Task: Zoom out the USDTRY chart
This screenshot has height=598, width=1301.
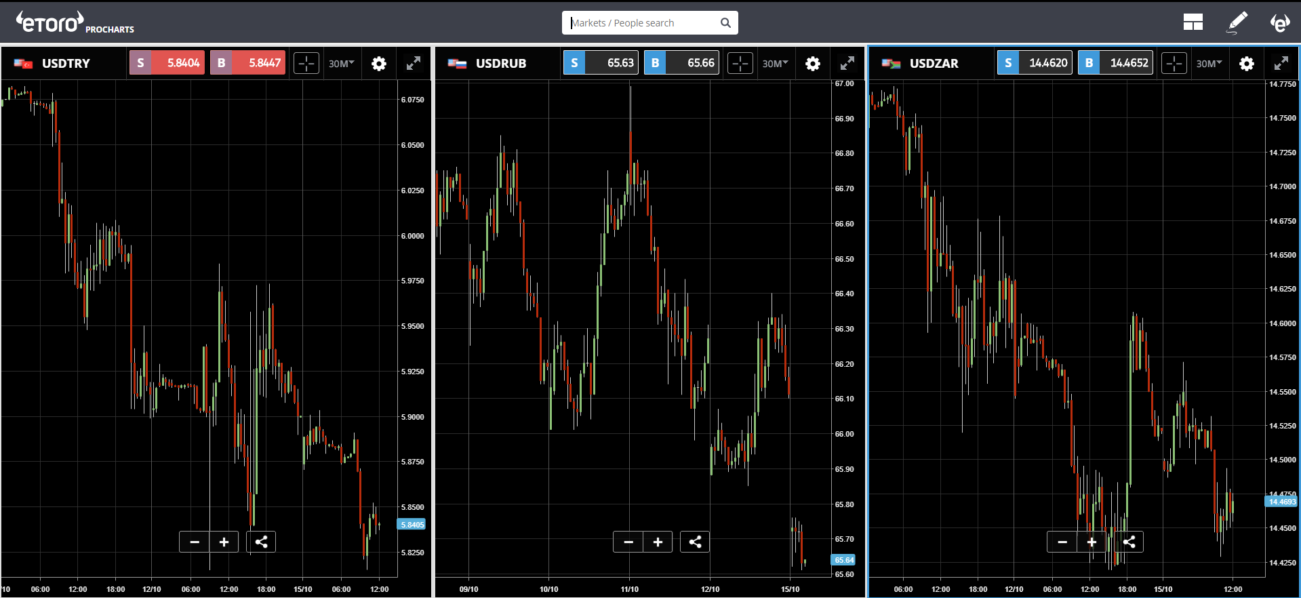Action: click(195, 542)
